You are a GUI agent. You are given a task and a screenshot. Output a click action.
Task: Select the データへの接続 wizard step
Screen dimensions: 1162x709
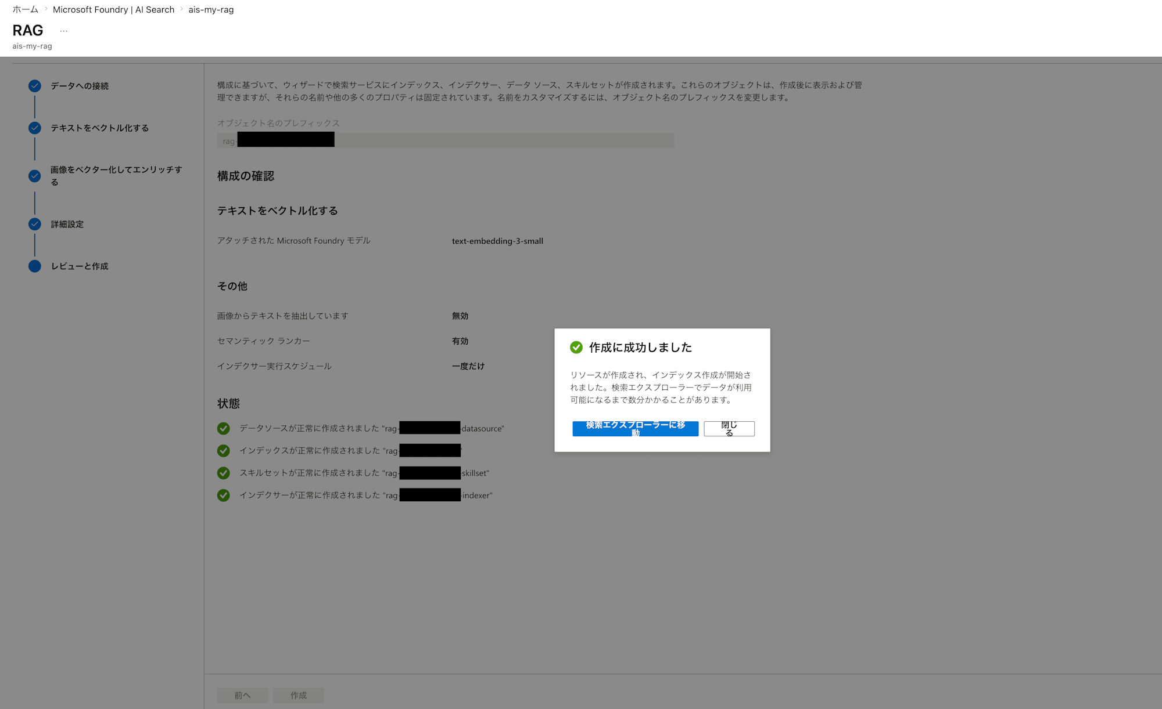point(80,86)
